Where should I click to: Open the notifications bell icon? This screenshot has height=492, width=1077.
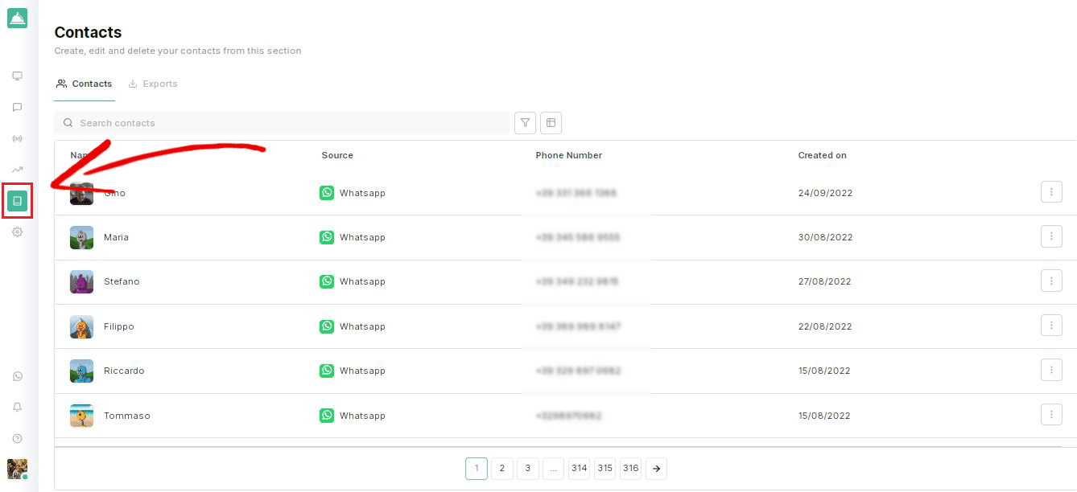click(x=17, y=408)
